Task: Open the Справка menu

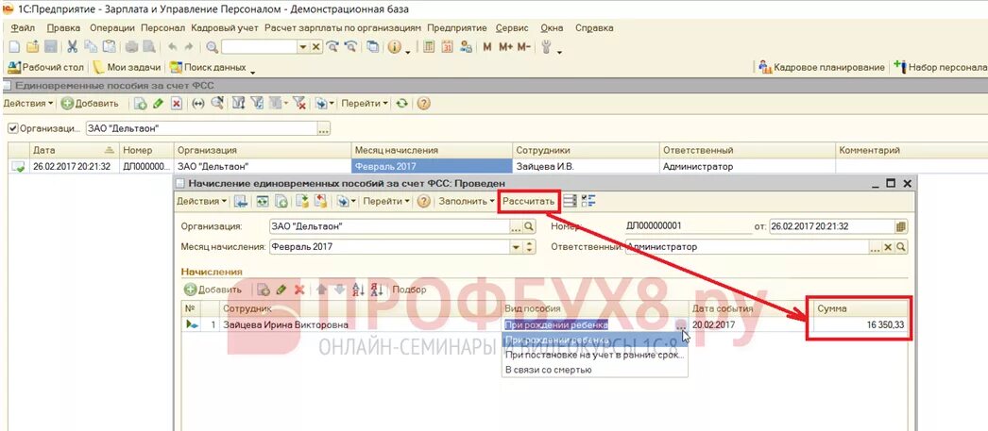Action: [x=595, y=28]
